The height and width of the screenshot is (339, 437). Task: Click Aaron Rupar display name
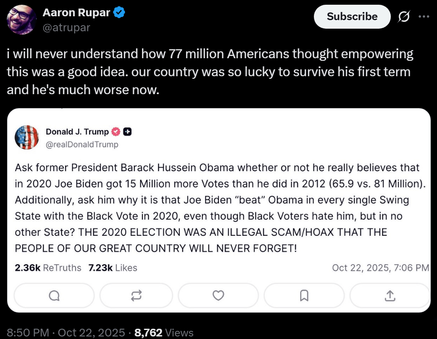click(77, 13)
